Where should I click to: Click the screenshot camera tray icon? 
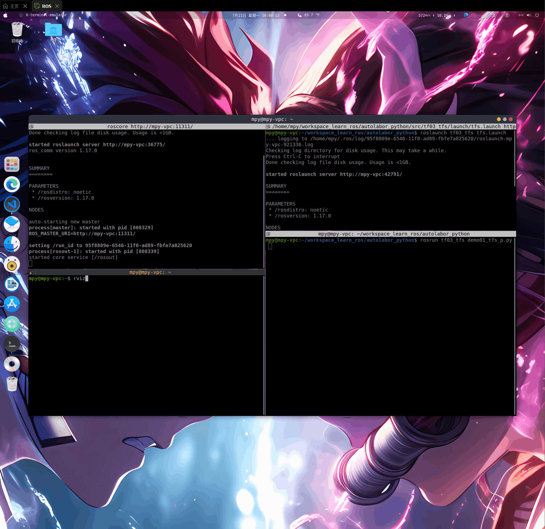tap(493, 15)
